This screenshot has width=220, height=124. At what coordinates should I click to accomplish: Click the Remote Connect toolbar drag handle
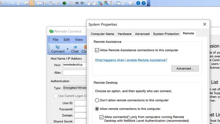pos(49,49)
